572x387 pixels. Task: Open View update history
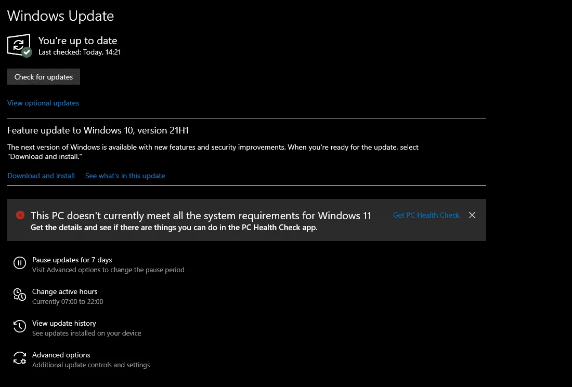pyautogui.click(x=64, y=323)
